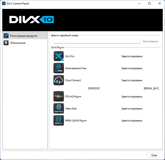Click the [SERIAL_BUY] placeholder text
Screen dimensions: 165x160
[151, 88]
